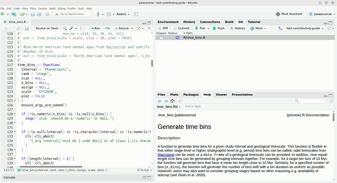Click the Open File folder icon
This screenshot has width=337, height=183.
(22, 14)
